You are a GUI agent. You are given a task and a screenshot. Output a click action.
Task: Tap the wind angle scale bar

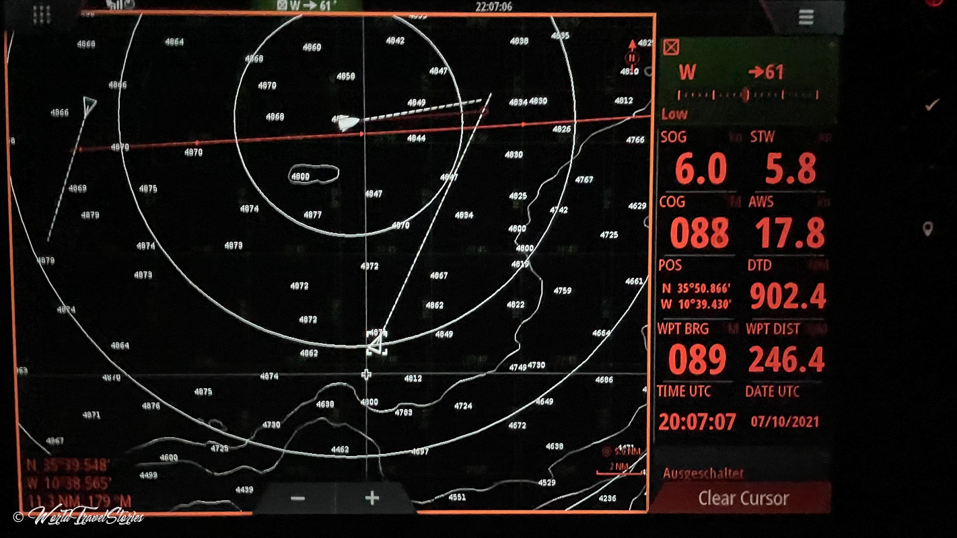click(x=747, y=95)
